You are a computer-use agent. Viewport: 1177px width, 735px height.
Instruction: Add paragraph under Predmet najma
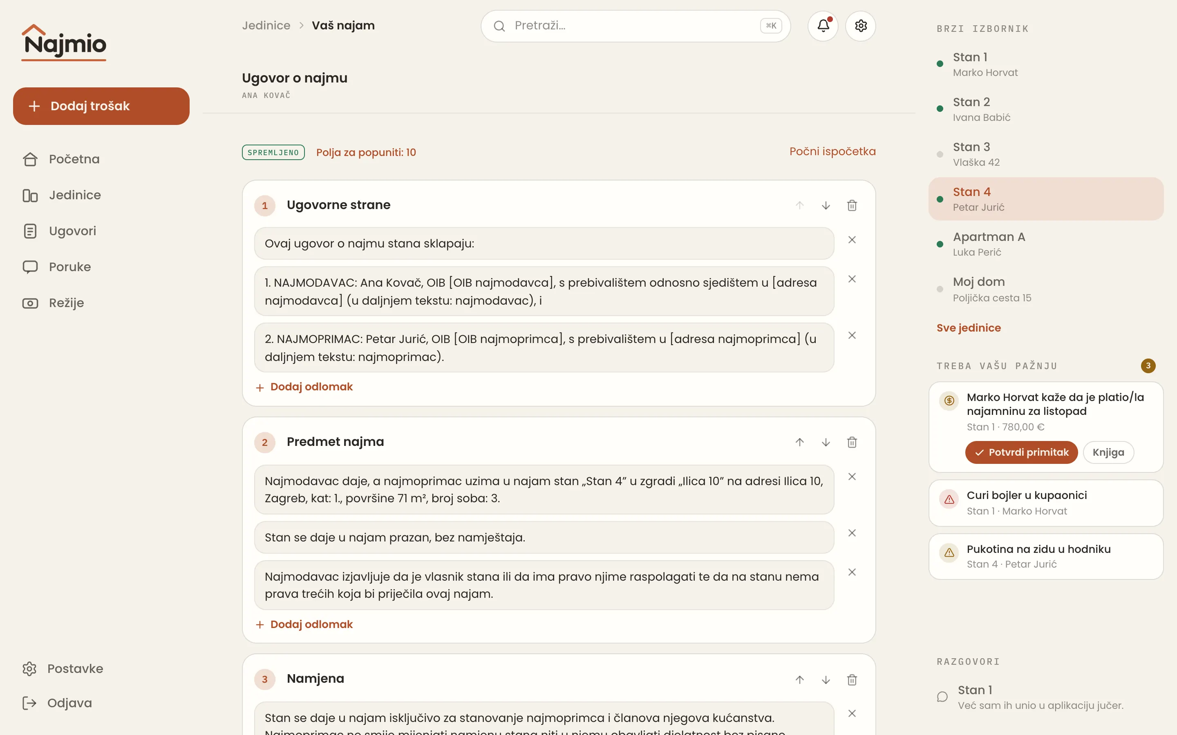(304, 624)
